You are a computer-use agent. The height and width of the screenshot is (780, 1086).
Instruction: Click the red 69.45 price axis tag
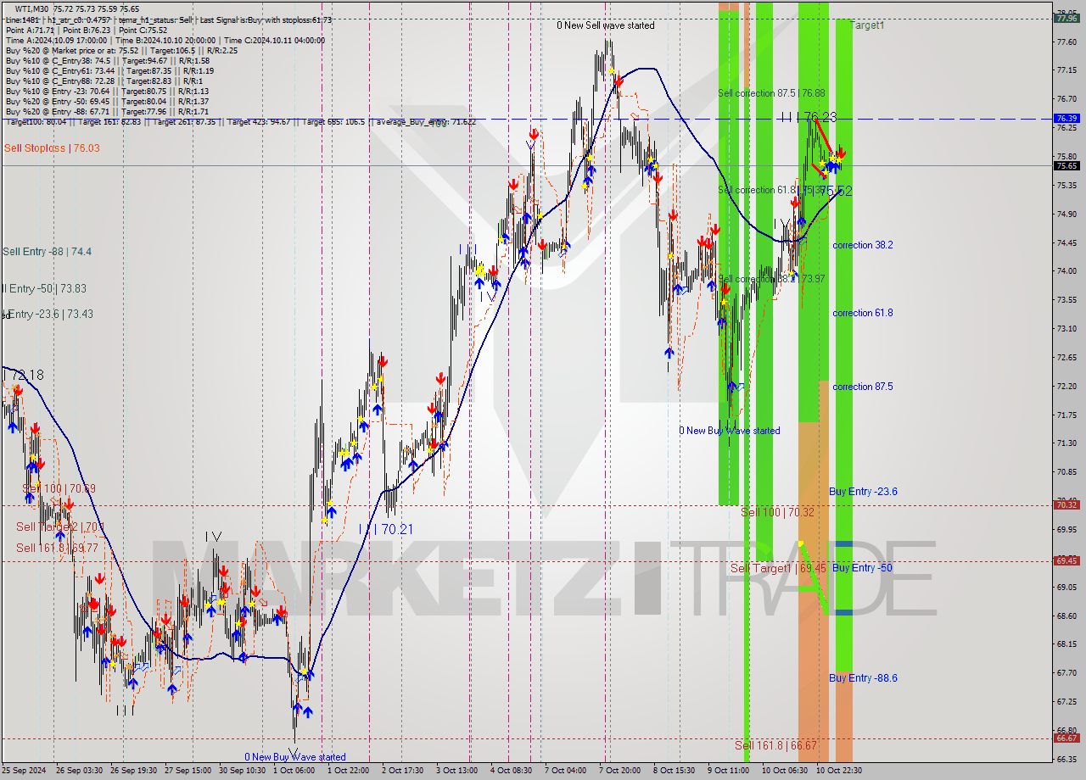pyautogui.click(x=1066, y=560)
